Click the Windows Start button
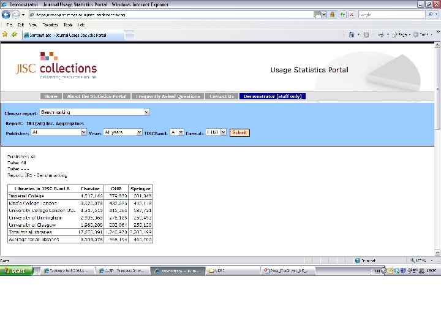This screenshot has height=331, width=441. tap(17, 271)
